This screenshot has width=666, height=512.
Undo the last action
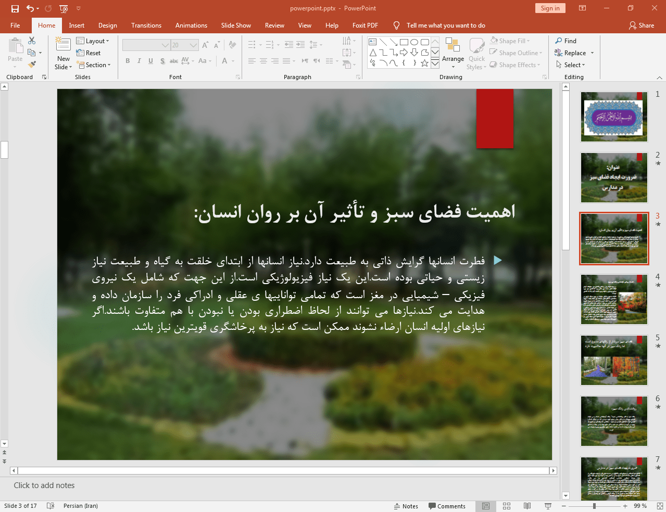pos(30,8)
